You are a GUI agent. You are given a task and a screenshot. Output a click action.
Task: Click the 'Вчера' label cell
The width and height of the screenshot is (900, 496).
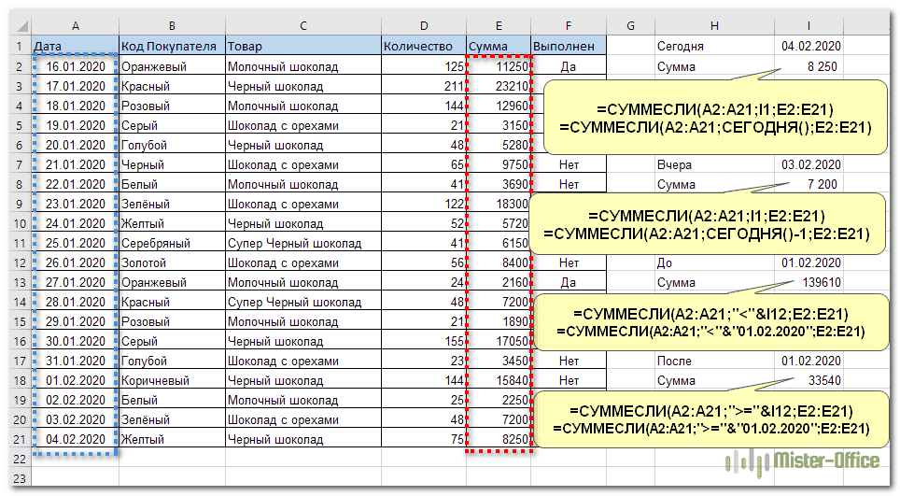click(712, 164)
